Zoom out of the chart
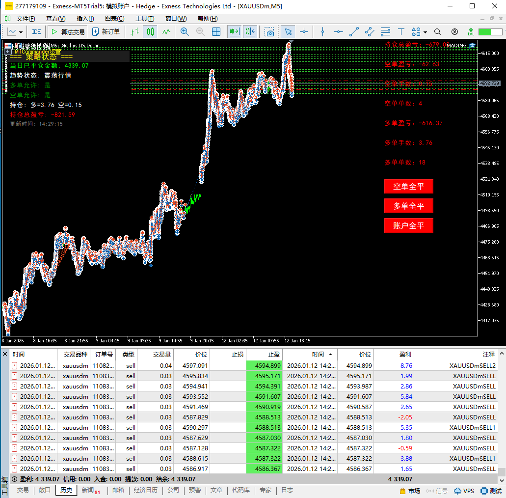 [200, 31]
